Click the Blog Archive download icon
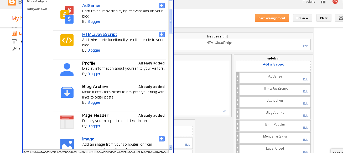Viewport: 343px width, 153px height. pyautogui.click(x=67, y=92)
